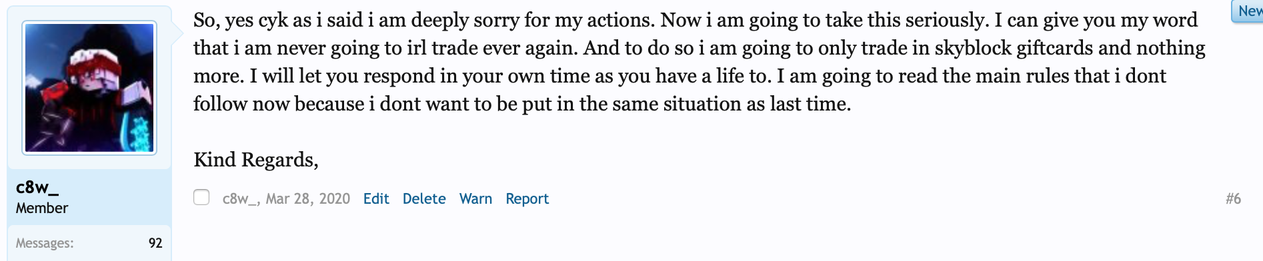Report this post
Viewport: 1263px width, 261px height.
pos(527,198)
